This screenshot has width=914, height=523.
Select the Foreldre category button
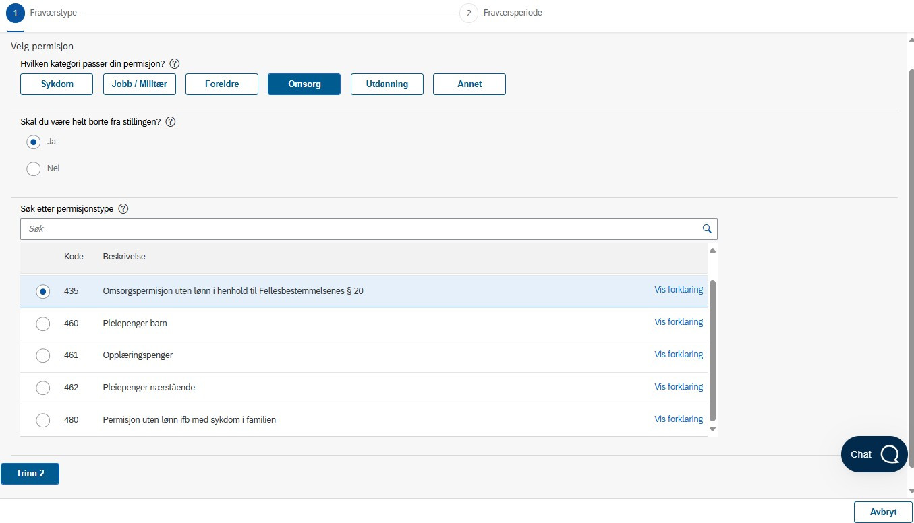[222, 84]
